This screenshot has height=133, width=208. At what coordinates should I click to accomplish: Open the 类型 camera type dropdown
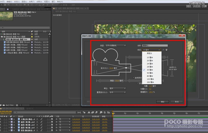point(115,46)
